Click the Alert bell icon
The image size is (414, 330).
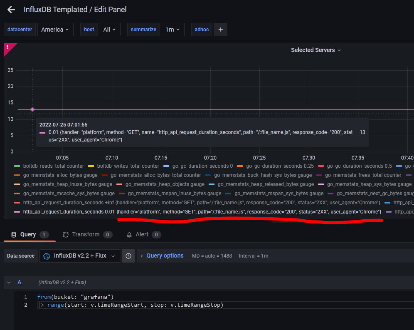coord(129,234)
